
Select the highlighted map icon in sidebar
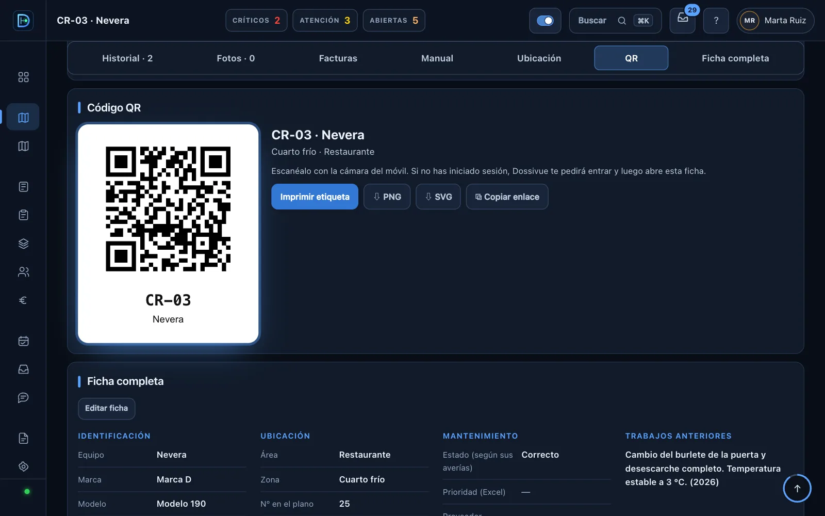23,117
